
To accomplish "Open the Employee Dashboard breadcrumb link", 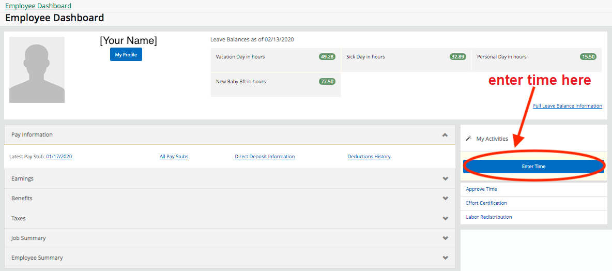I will [x=38, y=6].
